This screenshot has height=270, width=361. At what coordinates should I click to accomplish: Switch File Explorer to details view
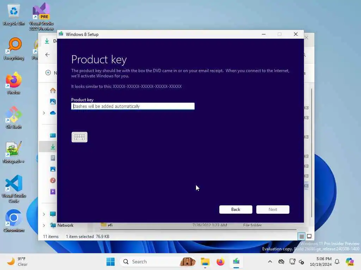coord(302,236)
